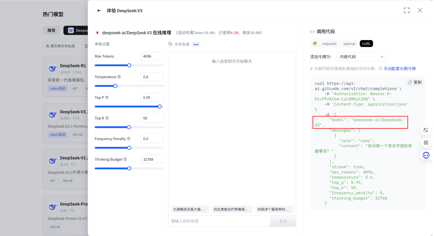Switch to the requests code tab
This screenshot has width=434, height=236.
pyautogui.click(x=329, y=44)
